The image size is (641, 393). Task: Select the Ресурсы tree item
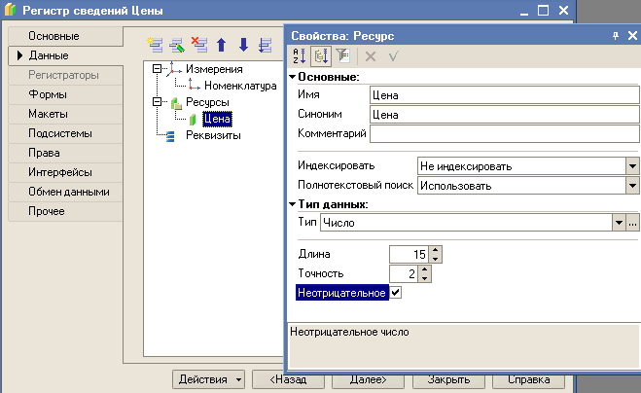click(x=207, y=102)
